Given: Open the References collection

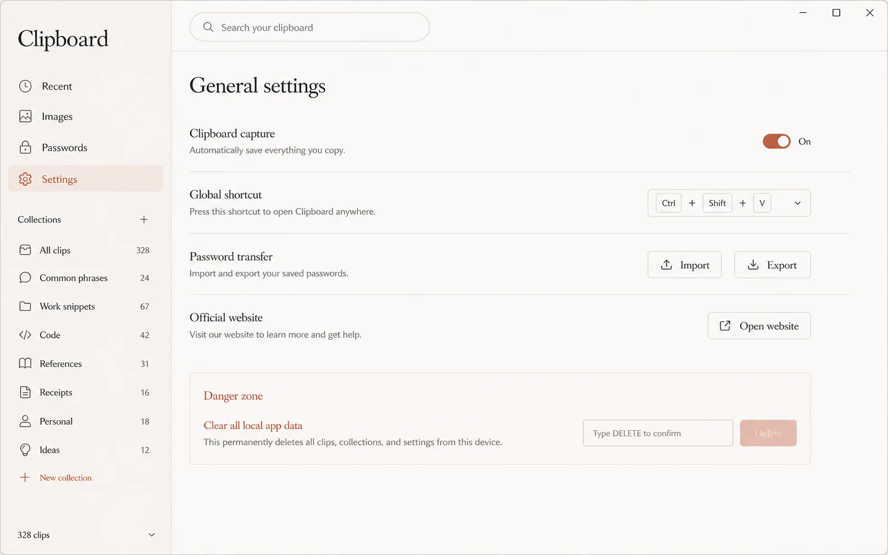Looking at the screenshot, I should [86, 364].
